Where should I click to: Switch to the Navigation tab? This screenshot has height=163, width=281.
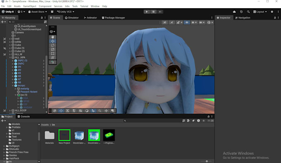[243, 18]
